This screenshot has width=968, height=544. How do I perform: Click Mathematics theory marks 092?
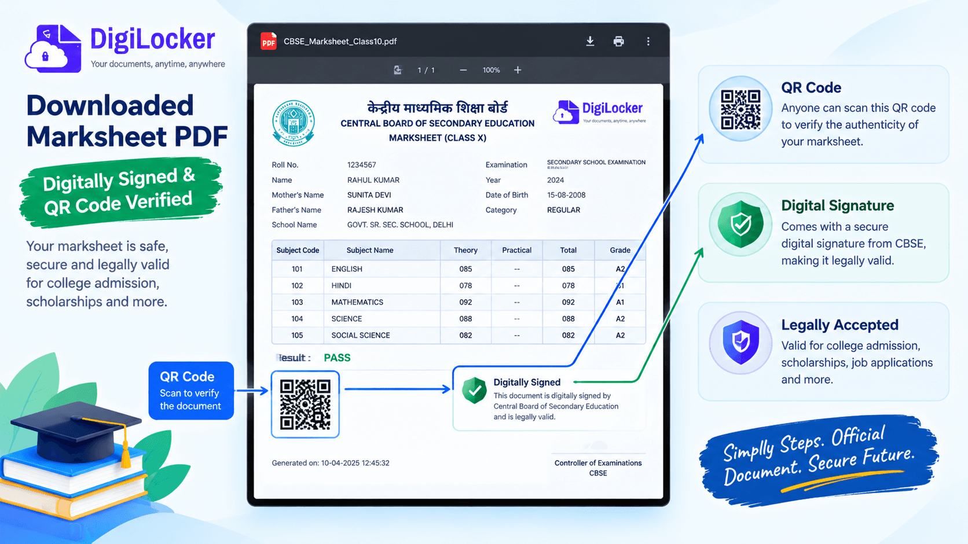point(465,302)
